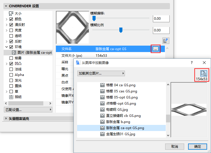Image resolution: width=211 pixels, height=153 pixels.
Task: Toggle the 反射 checkbox
Action: (x=11, y=41)
